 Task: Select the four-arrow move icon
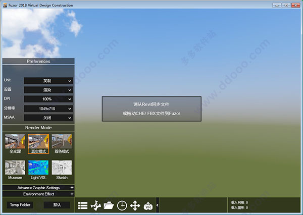click(x=135, y=205)
